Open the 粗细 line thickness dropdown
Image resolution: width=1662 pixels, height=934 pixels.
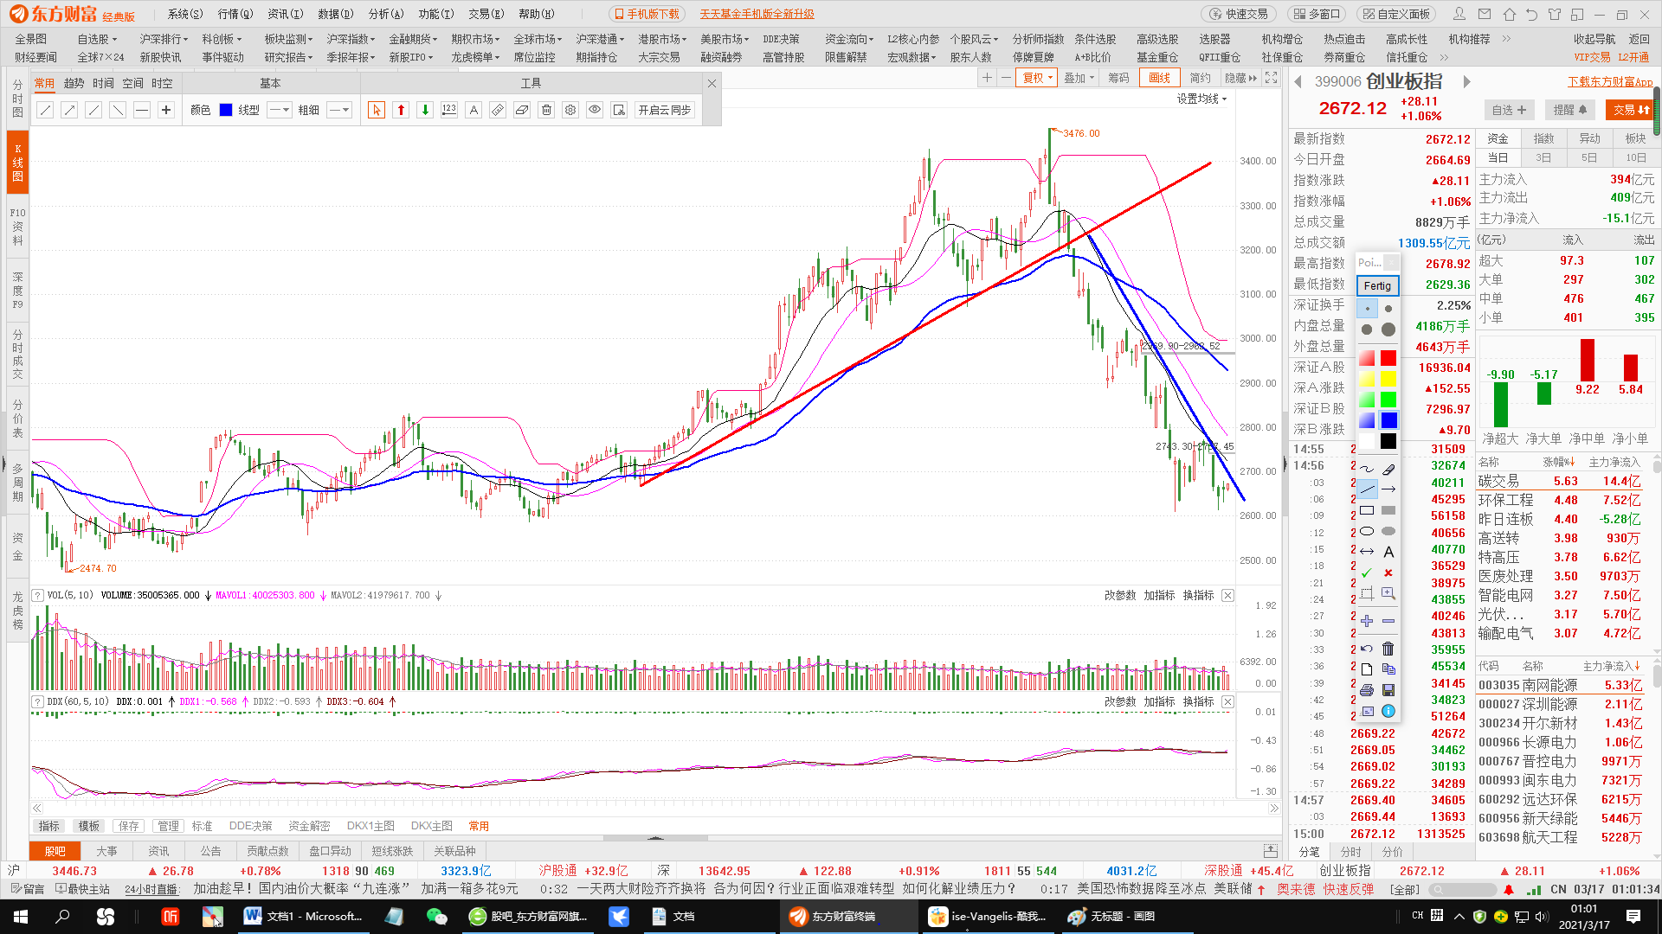tap(339, 110)
